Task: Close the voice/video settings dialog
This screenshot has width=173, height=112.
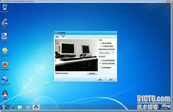Action: (x=115, y=32)
